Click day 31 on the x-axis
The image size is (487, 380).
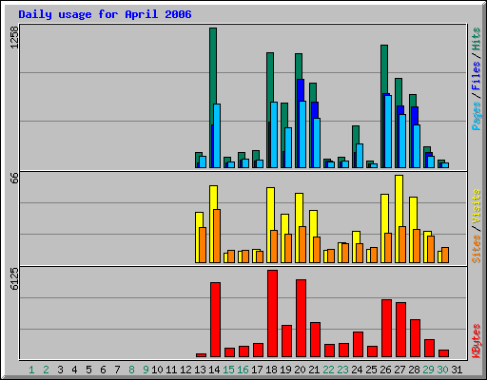coord(457,370)
